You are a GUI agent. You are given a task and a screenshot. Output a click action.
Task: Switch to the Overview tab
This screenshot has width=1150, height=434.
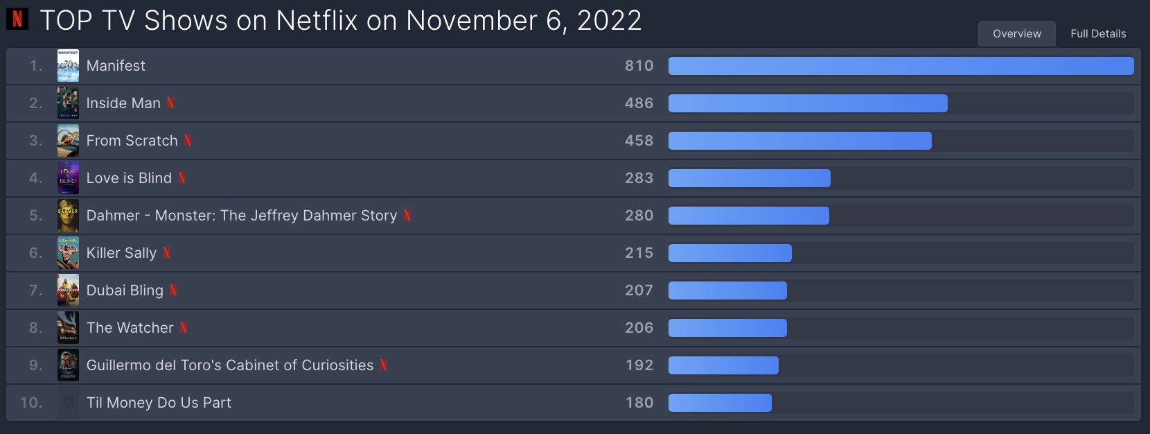point(1016,34)
